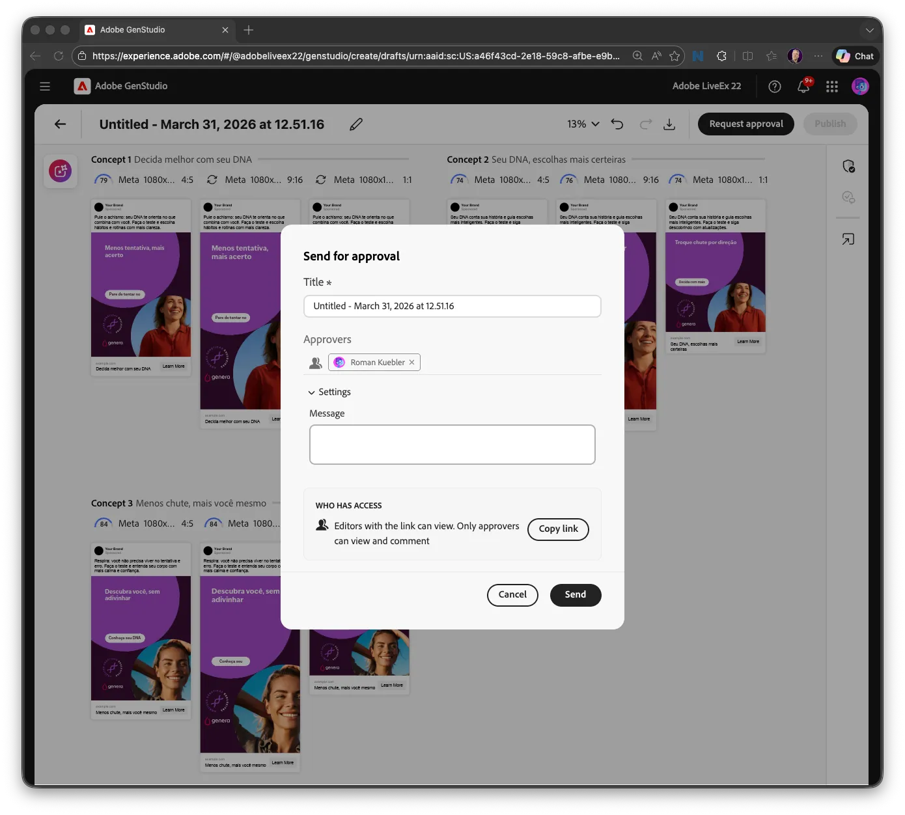Open the user profile avatar in GenStudio header
This screenshot has height=815, width=905.
(860, 86)
